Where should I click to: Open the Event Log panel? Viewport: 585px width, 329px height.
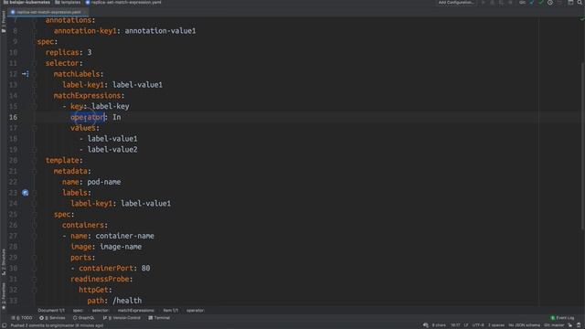[x=562, y=318]
